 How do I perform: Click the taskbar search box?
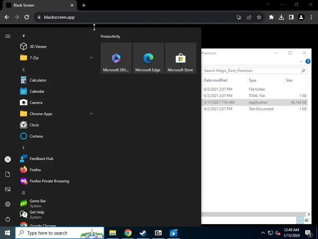[x=60, y=233]
